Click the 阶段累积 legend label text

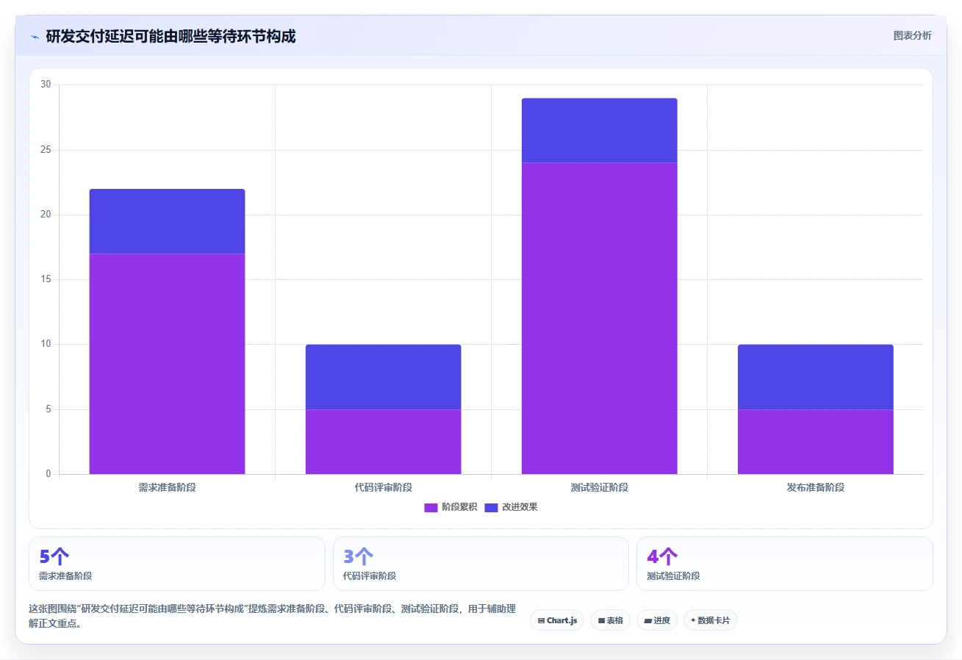(459, 507)
